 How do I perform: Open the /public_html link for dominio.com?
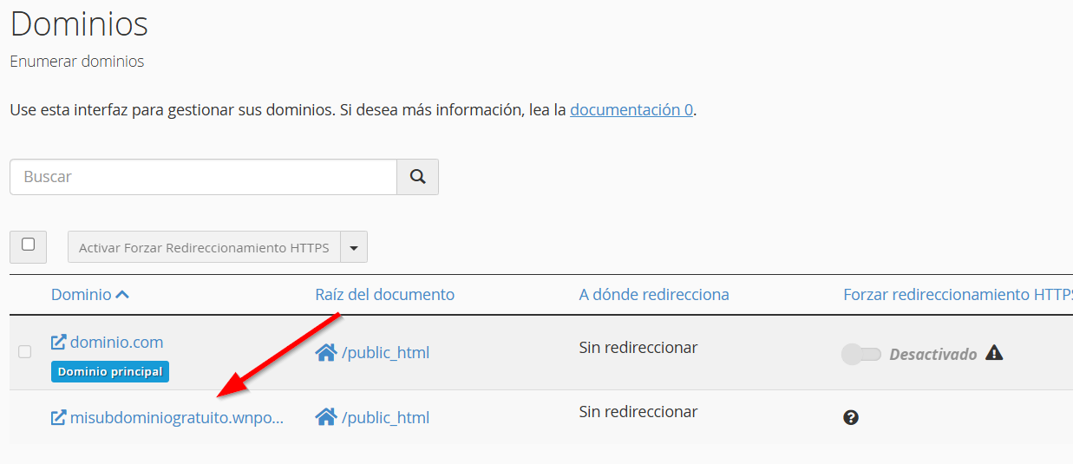pos(385,353)
